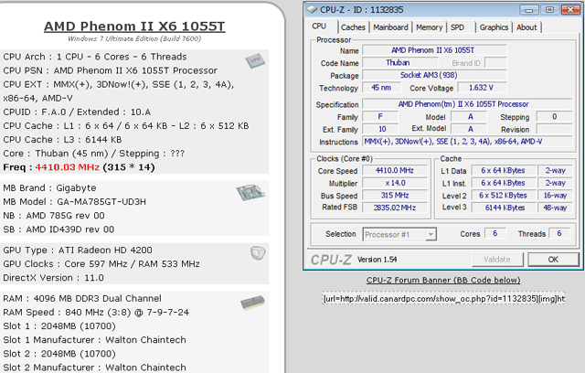Click the Core Speed value 4410.0 MHz

click(x=395, y=170)
